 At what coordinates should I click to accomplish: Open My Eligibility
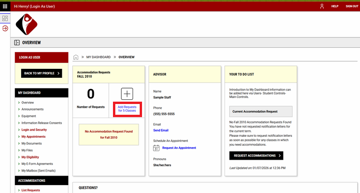tap(30, 157)
